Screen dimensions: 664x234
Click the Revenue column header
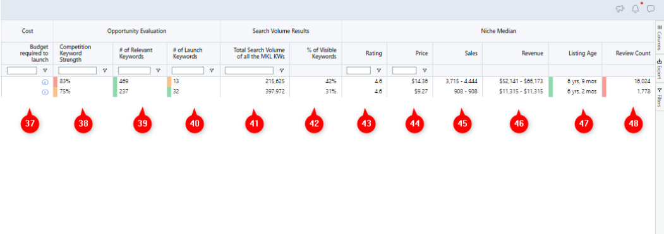[x=532, y=54]
